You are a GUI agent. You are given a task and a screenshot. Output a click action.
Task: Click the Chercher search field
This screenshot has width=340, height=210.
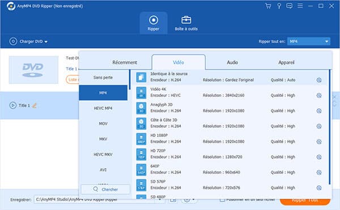(x=105, y=190)
